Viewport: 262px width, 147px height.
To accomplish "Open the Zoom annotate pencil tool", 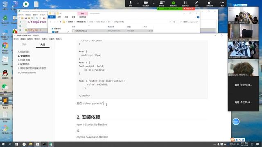I will pos(196,4).
